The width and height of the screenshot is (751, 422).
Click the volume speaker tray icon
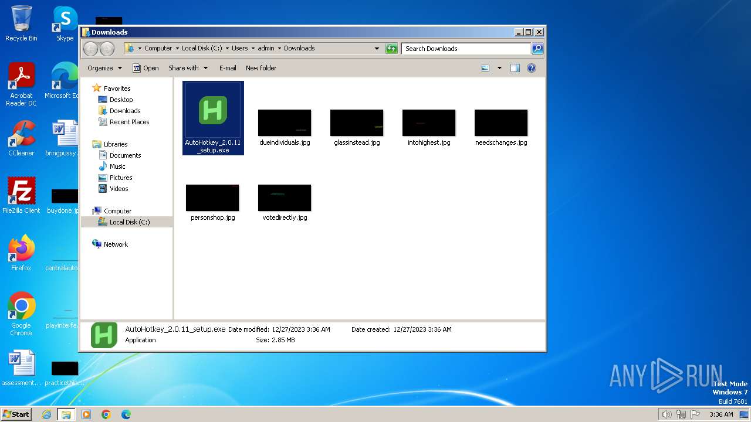[667, 414]
